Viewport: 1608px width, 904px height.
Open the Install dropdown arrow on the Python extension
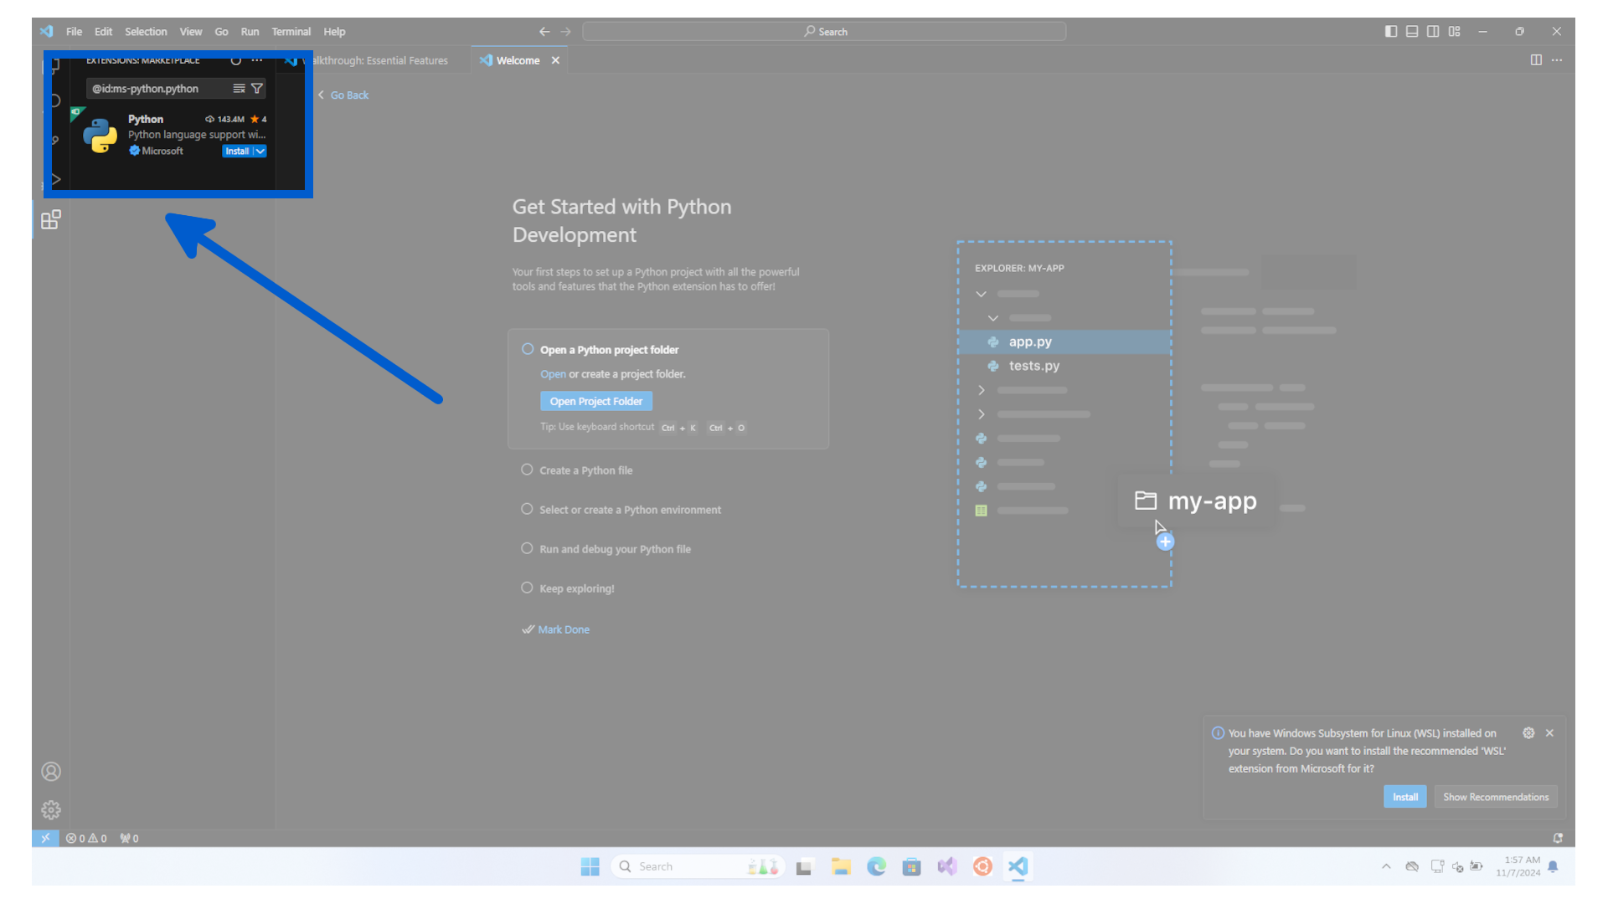click(259, 151)
